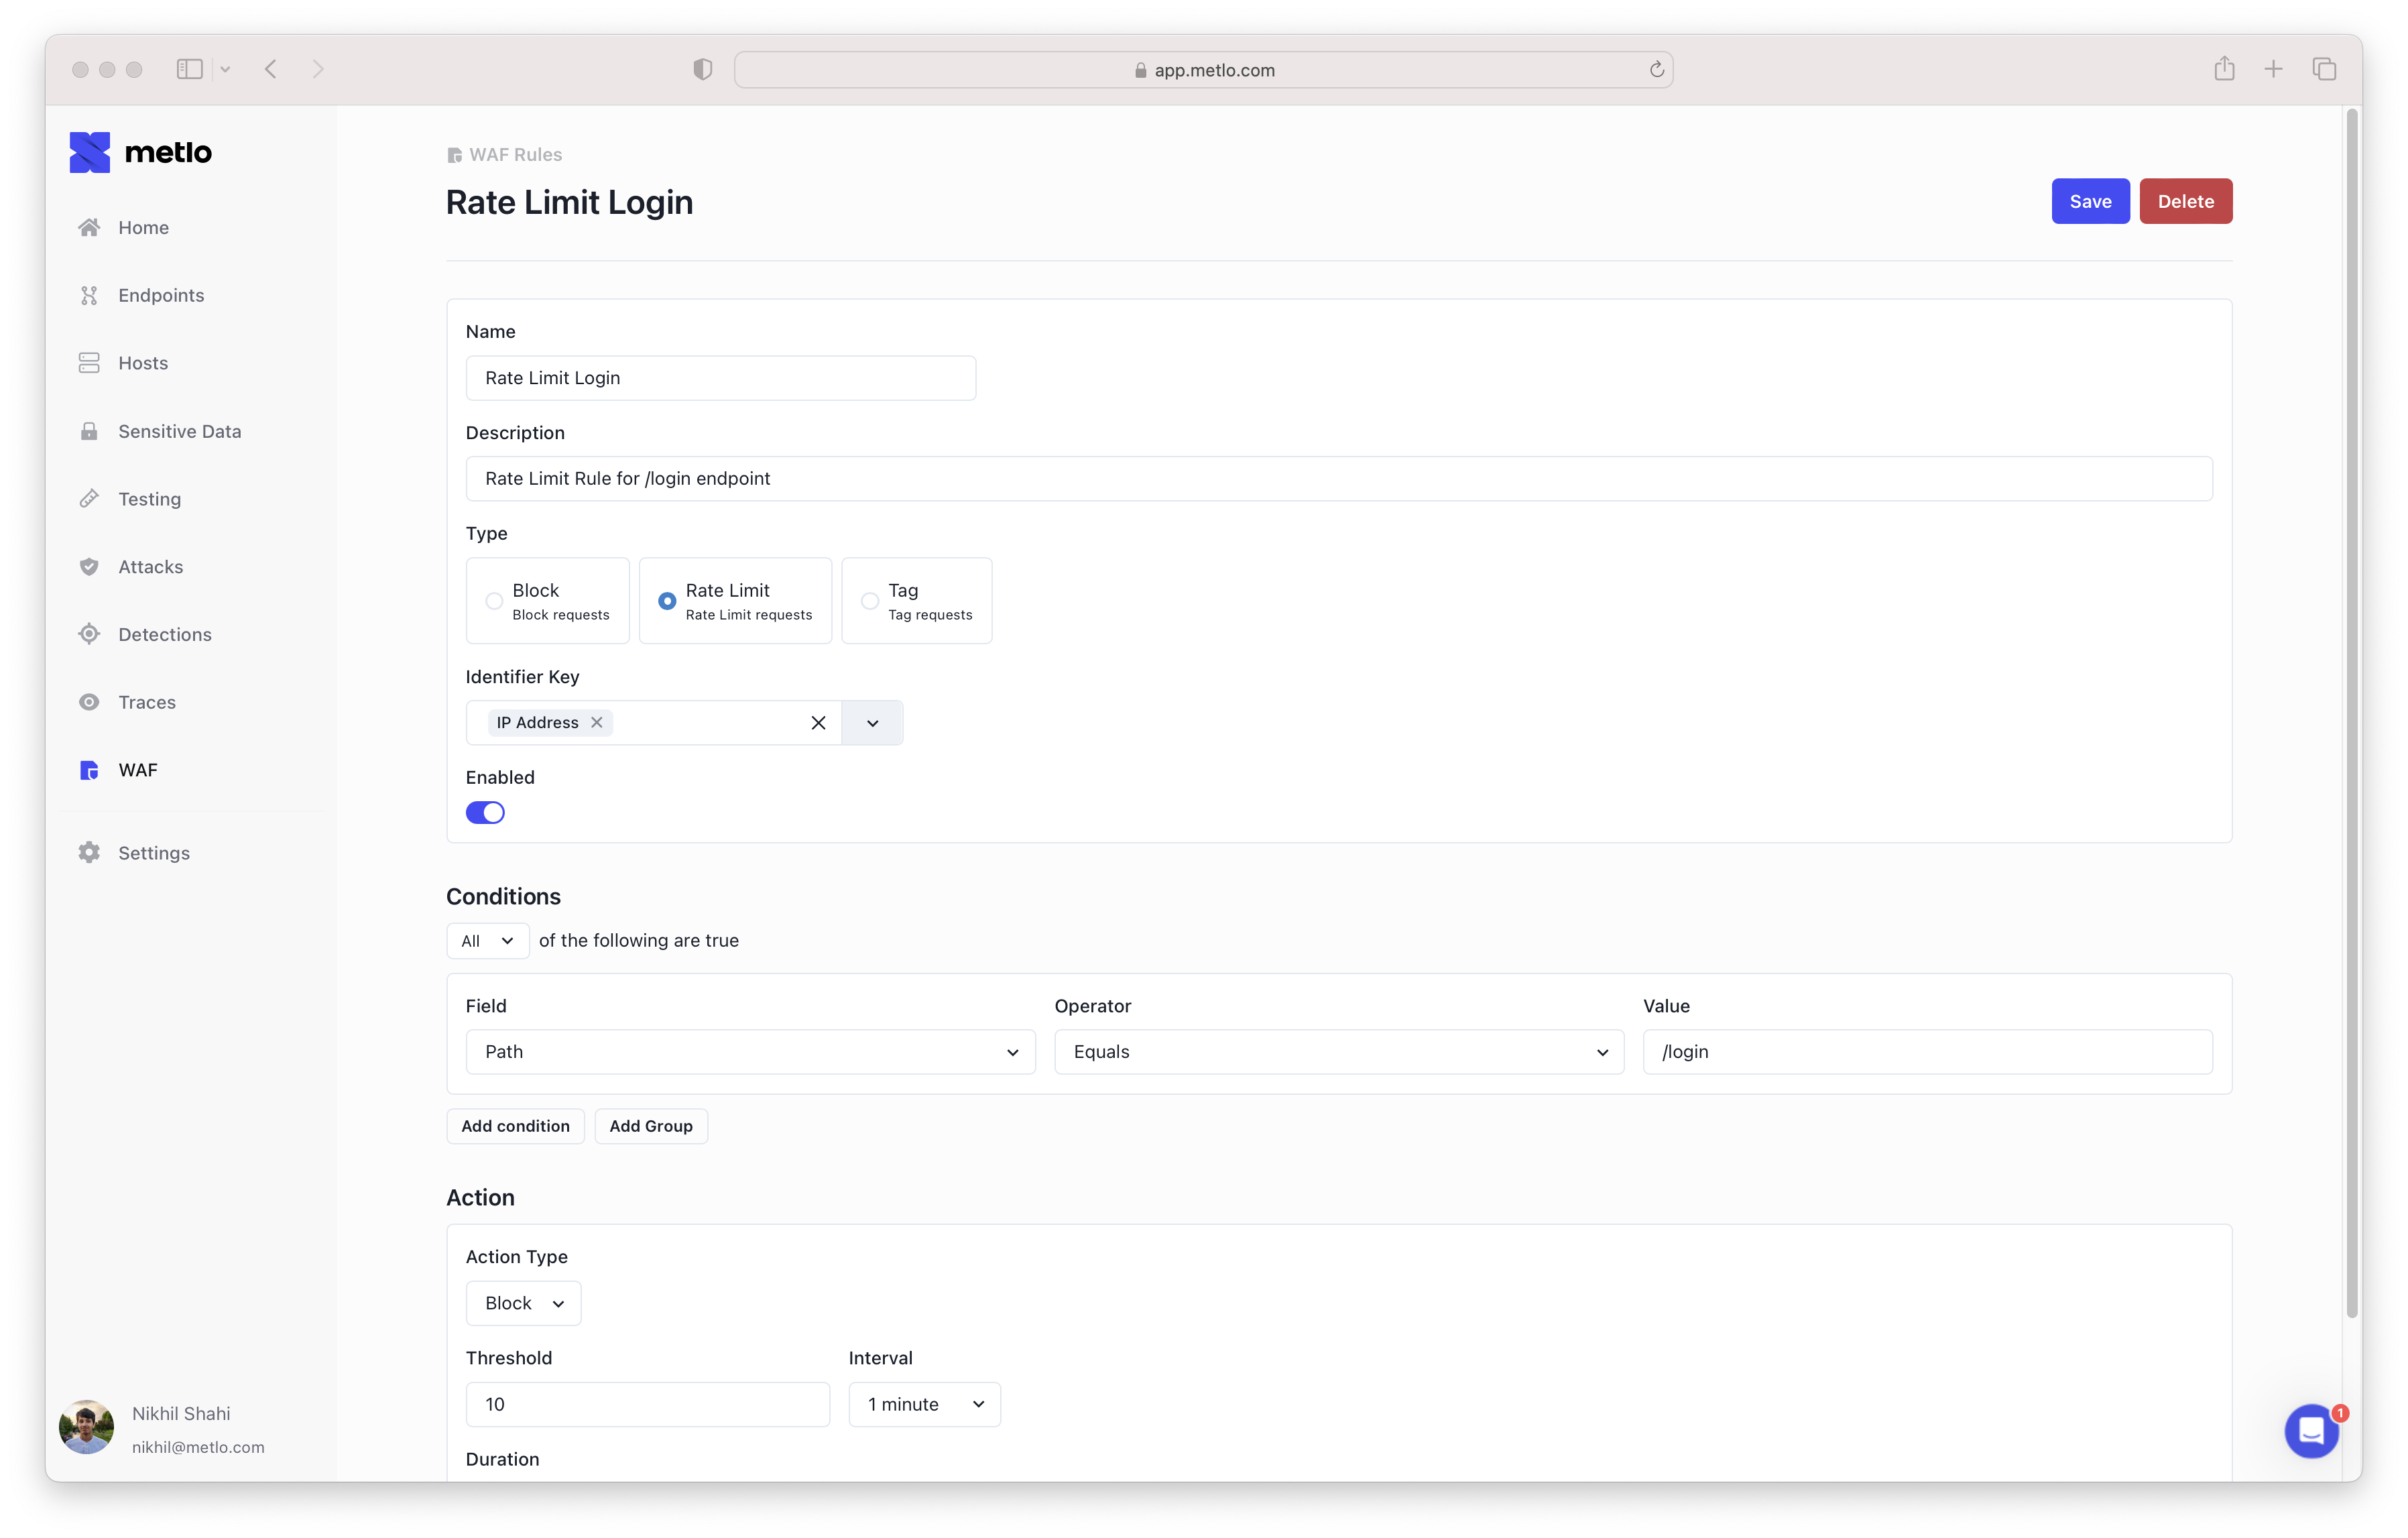Click the Metlo logo icon

tap(89, 152)
